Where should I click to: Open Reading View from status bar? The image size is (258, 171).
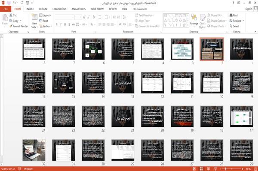tap(208, 169)
